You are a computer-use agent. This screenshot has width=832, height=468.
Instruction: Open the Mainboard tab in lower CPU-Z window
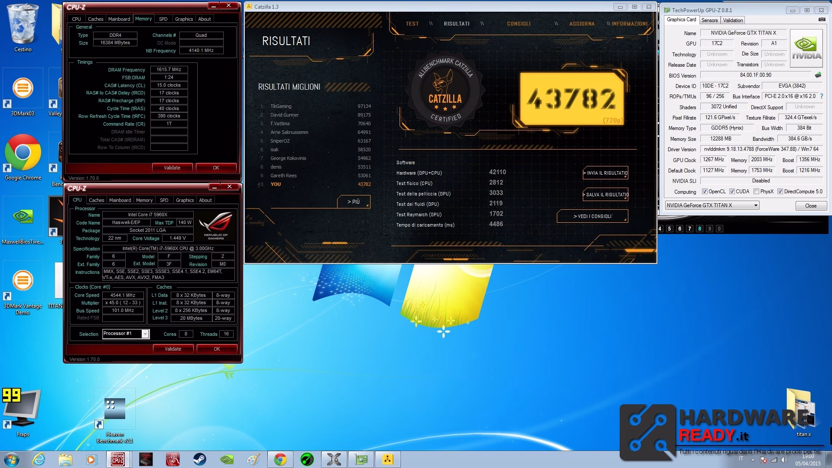[x=120, y=200]
